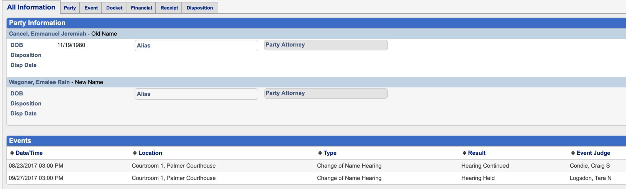The width and height of the screenshot is (626, 189).
Task: Select the Docket tab
Action: pos(114,8)
